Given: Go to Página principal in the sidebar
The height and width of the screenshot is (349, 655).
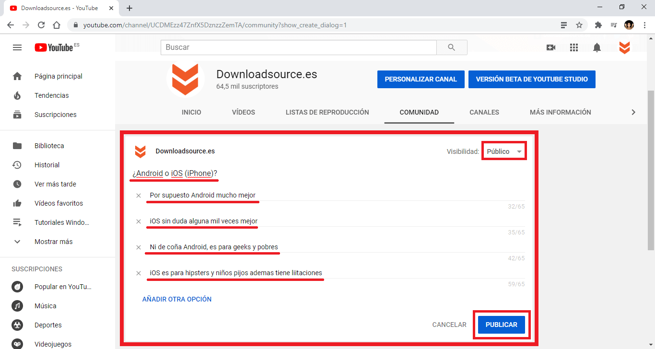Looking at the screenshot, I should point(58,76).
